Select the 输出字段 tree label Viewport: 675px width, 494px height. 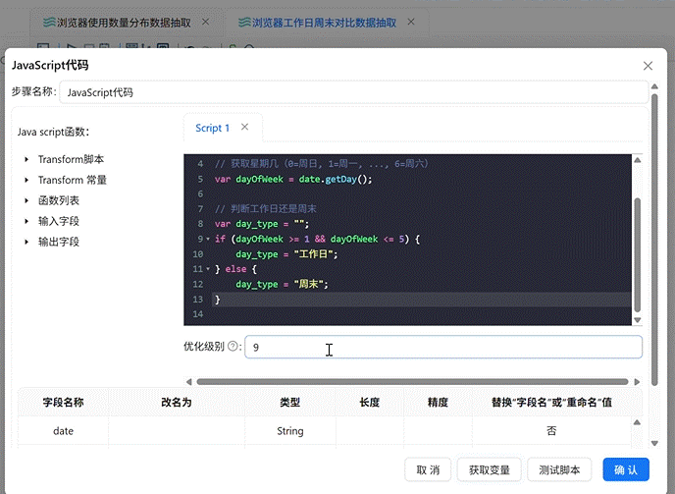59,242
